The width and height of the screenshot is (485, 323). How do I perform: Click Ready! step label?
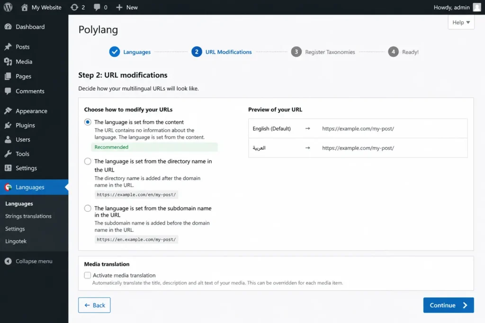click(x=410, y=52)
